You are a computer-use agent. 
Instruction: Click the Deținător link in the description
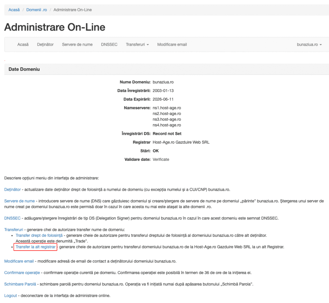[x=13, y=189]
